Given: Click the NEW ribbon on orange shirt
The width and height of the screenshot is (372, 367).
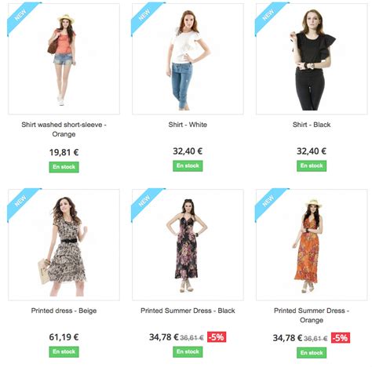Looking at the screenshot, I should 20,16.
